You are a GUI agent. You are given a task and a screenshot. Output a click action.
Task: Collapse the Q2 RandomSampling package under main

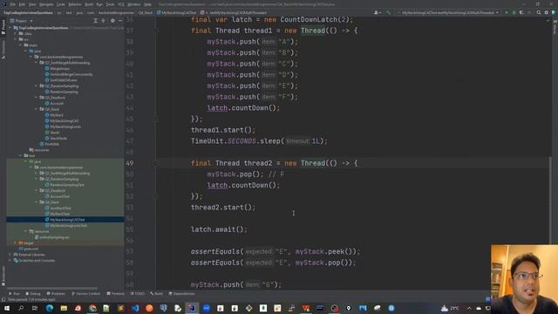click(x=37, y=85)
